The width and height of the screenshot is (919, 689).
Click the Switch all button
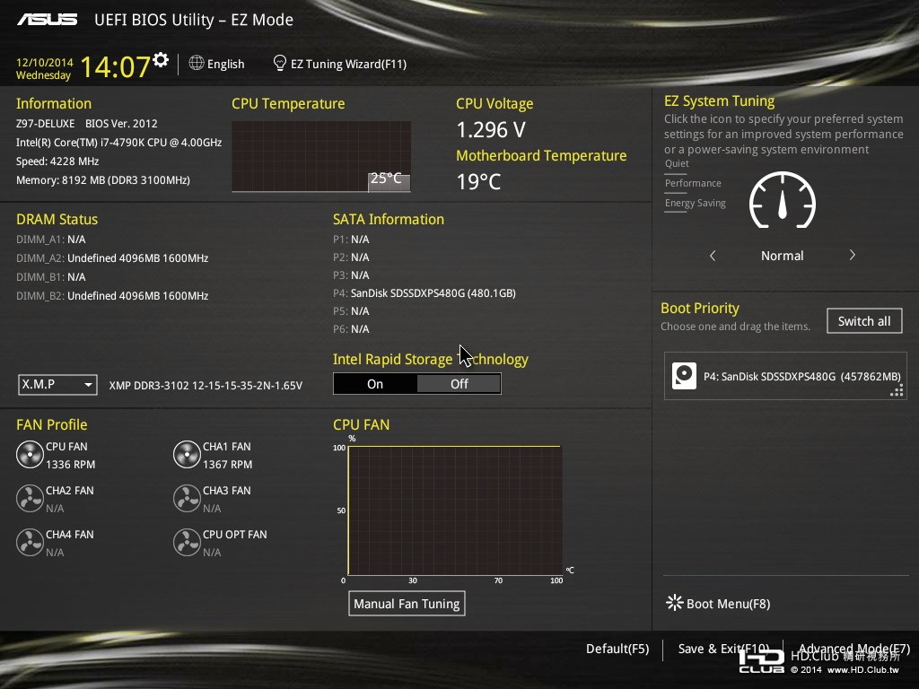click(x=864, y=321)
